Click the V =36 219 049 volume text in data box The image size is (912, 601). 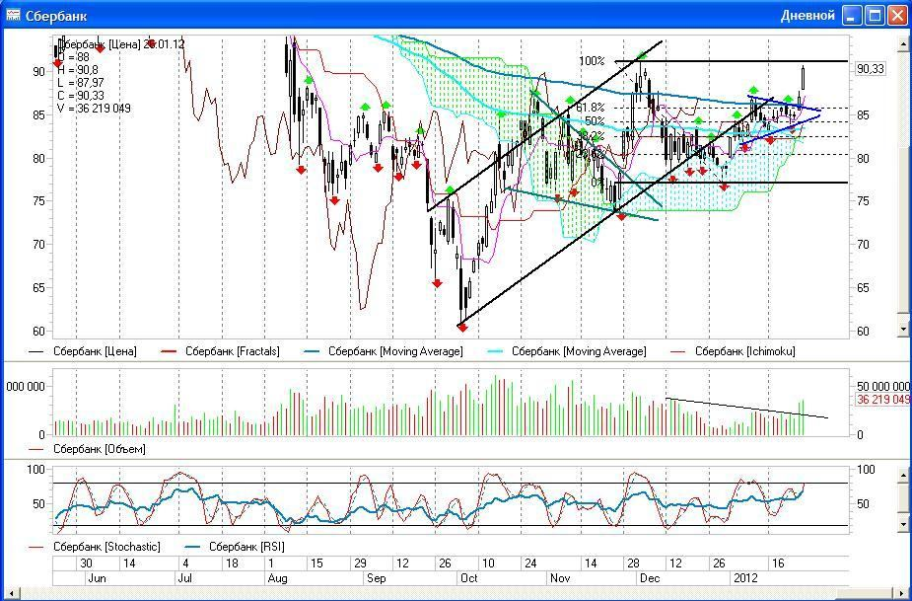pyautogui.click(x=94, y=109)
